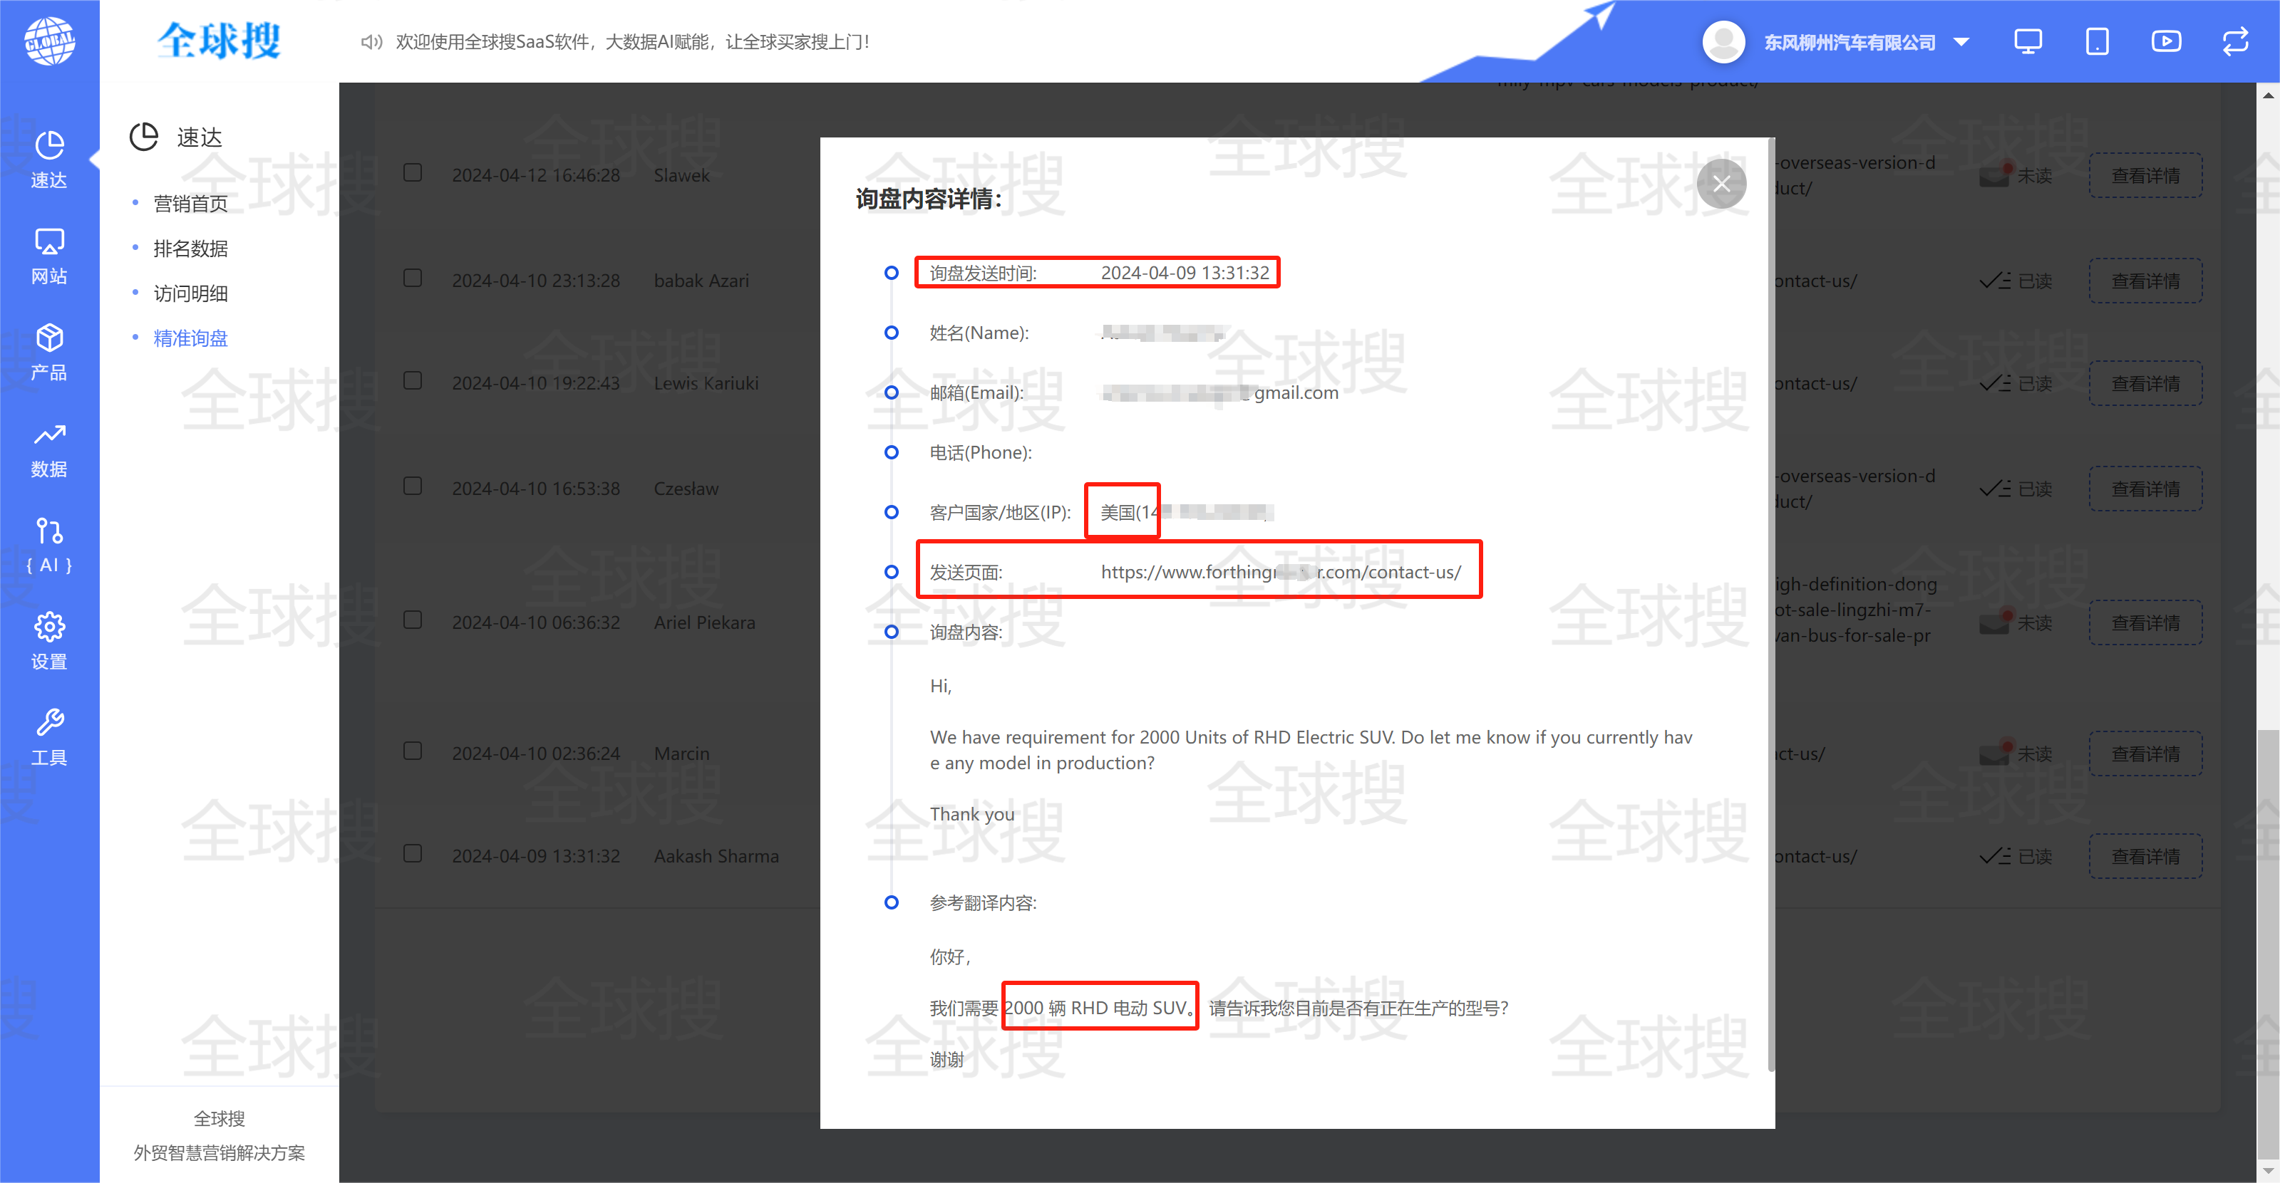Click the video play icon in header

coord(2166,41)
